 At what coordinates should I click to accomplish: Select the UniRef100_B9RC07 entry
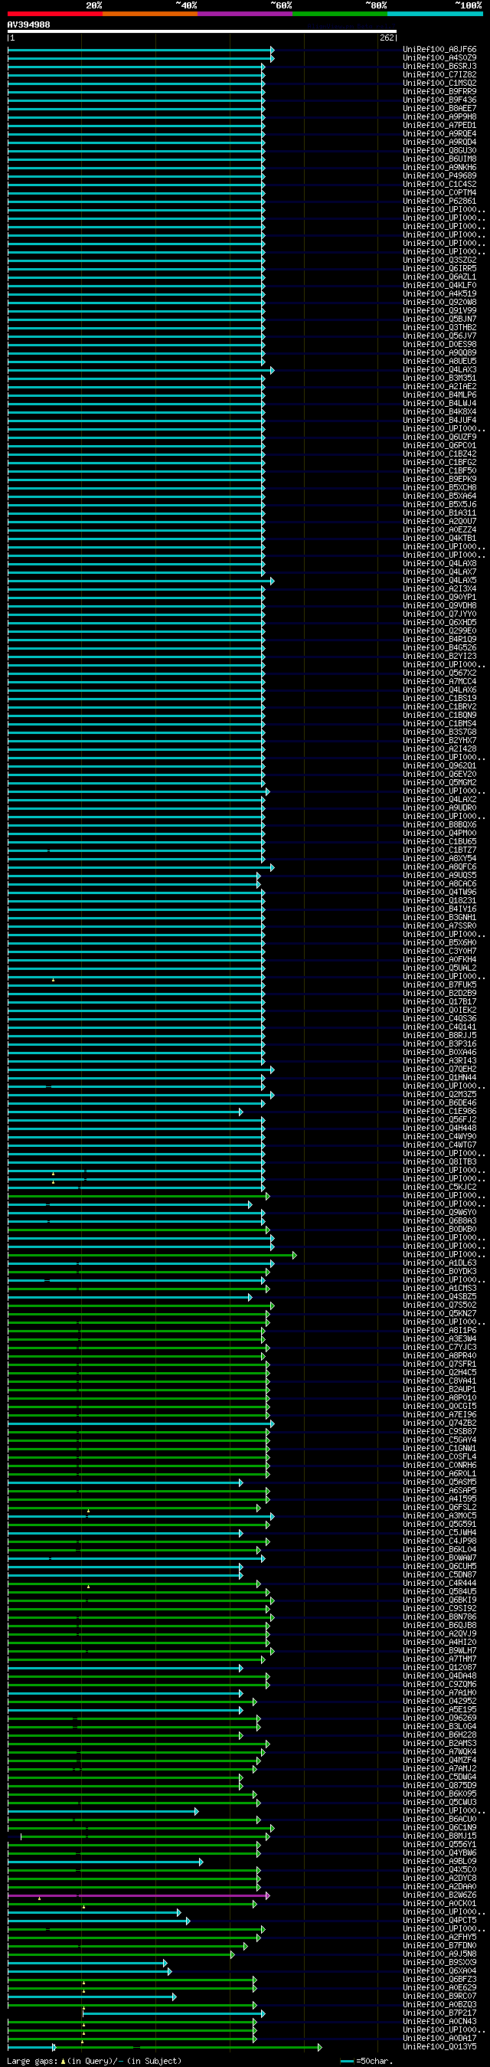439,1997
